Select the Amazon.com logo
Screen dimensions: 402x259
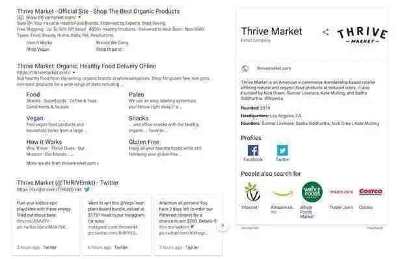(x=282, y=193)
